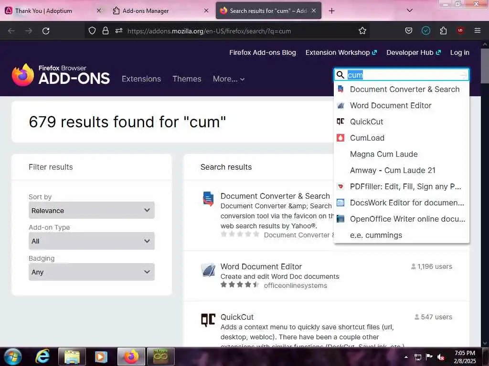Close the Add-ons Manager tab
489x366 pixels.
(x=206, y=10)
